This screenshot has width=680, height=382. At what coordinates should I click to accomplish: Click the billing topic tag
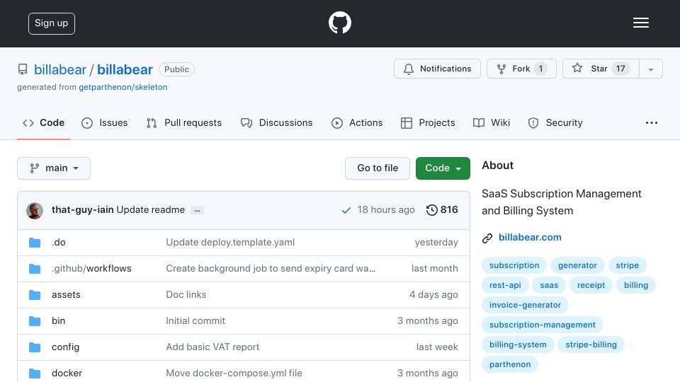click(x=636, y=285)
